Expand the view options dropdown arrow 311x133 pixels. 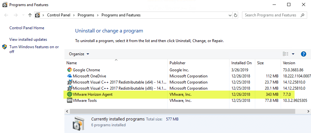tap(293, 54)
